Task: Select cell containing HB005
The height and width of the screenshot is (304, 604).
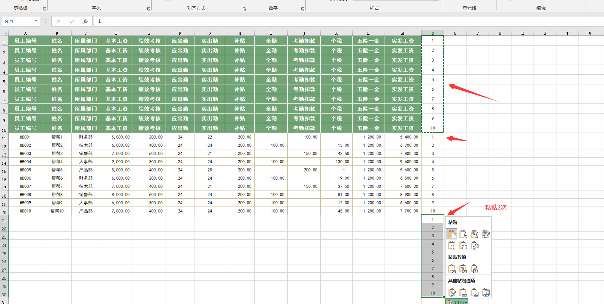Action: tap(25, 170)
